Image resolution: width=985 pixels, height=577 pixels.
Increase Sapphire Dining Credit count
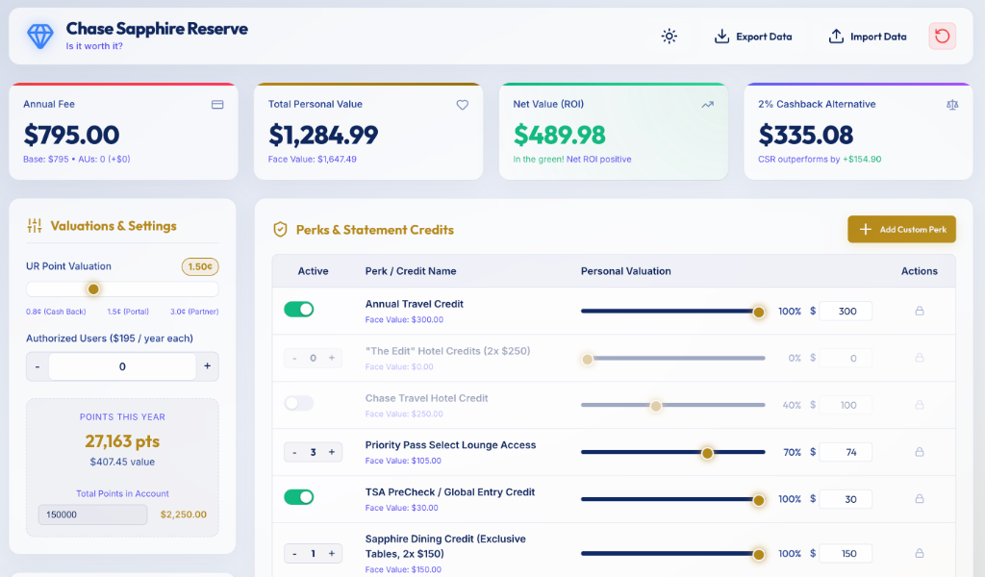[332, 554]
